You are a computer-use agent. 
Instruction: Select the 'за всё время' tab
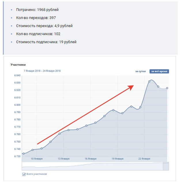(x=159, y=71)
